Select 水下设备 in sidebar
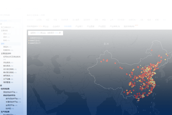The height and width of the screenshot is (115, 172). coord(7,79)
